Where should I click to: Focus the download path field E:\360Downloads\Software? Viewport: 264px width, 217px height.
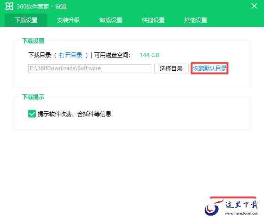(x=90, y=68)
